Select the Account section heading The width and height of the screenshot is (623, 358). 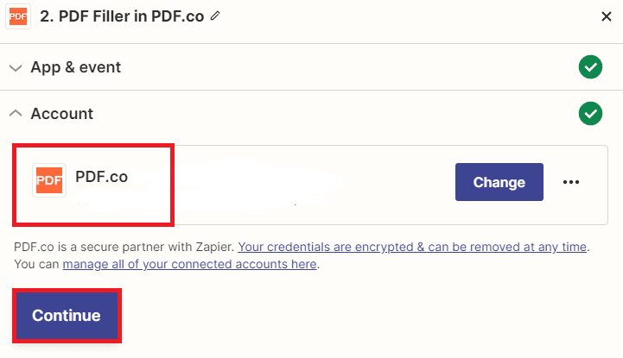click(61, 114)
